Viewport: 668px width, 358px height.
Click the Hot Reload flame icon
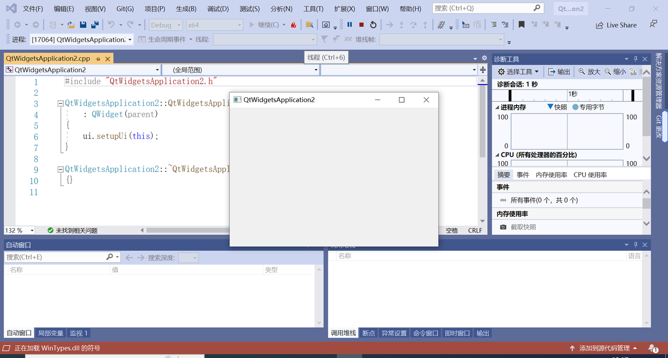click(294, 25)
